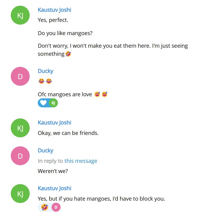The height and width of the screenshot is (218, 202).
Task: Click the "Weren't we?" message text
Action: (53, 171)
